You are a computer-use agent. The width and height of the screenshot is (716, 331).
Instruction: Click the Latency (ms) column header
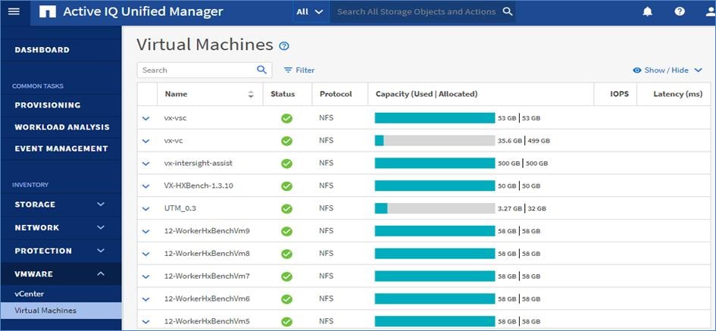pos(677,94)
